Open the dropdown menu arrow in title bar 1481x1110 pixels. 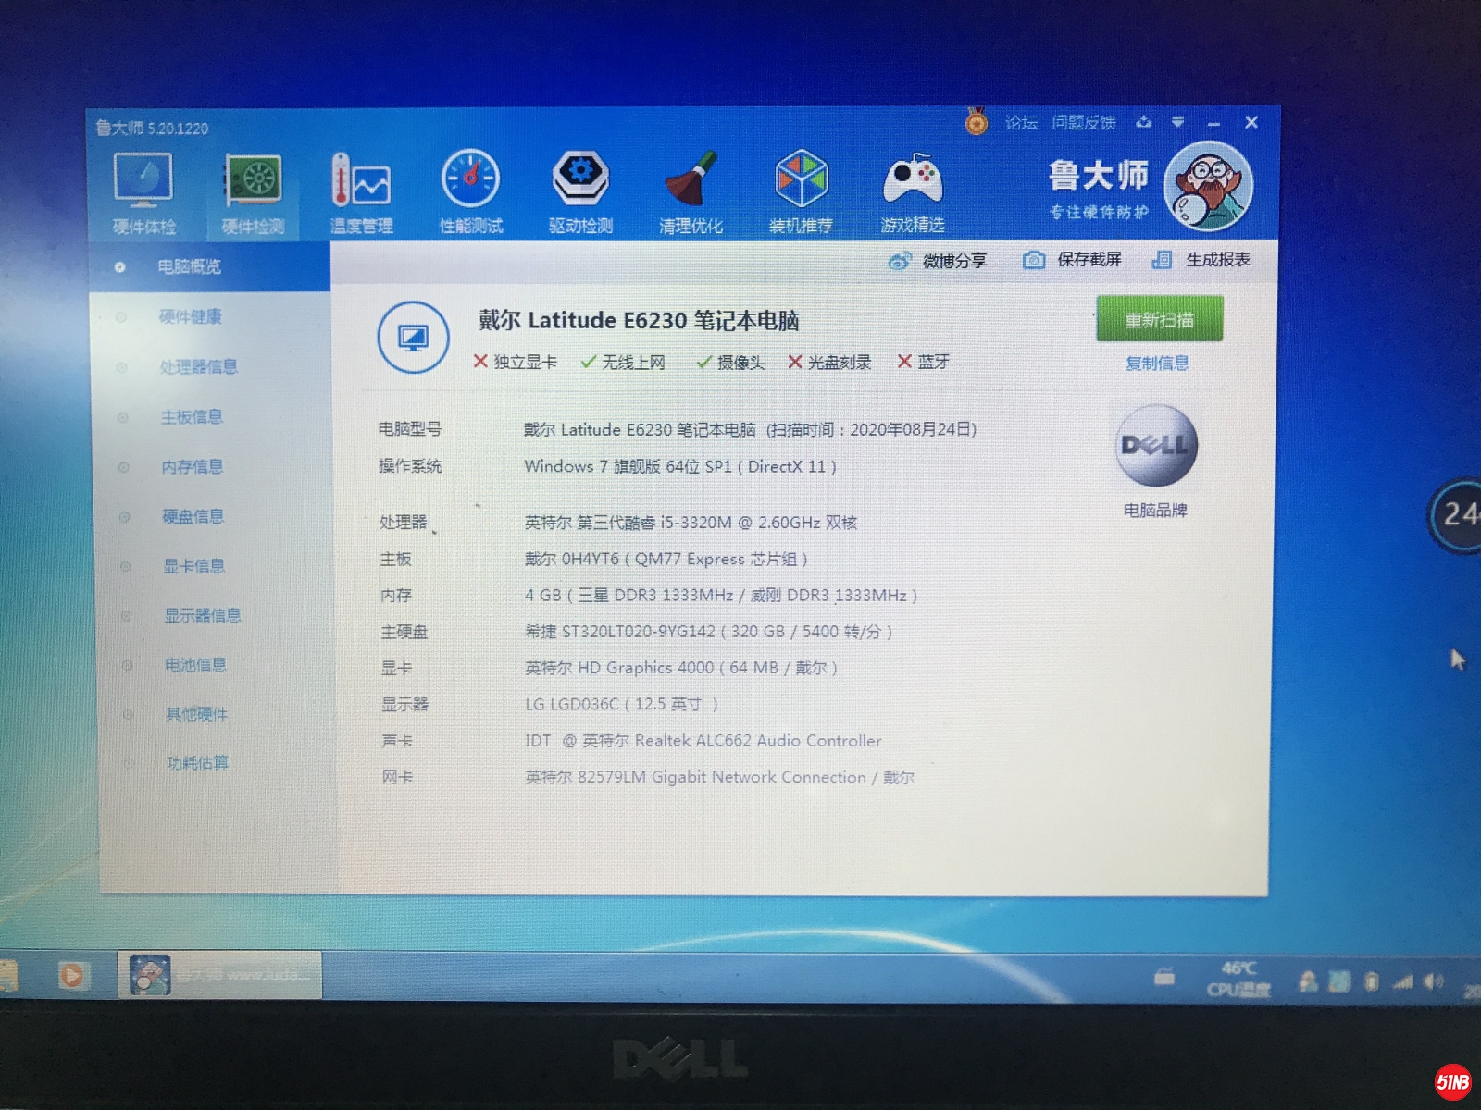click(1177, 122)
